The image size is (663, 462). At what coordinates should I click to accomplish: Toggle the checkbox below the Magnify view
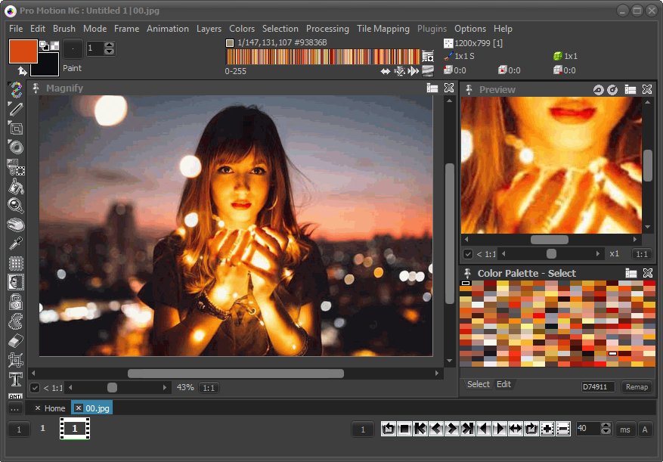tap(35, 388)
